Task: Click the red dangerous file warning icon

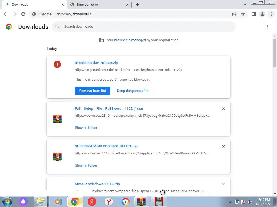Action: click(x=57, y=64)
